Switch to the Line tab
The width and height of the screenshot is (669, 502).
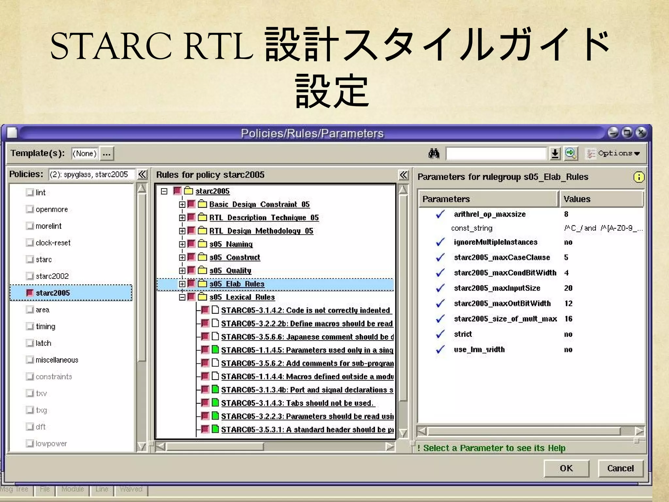tap(102, 489)
